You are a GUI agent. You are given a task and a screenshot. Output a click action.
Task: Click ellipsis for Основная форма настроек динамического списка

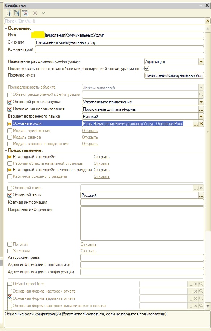tap(190, 306)
